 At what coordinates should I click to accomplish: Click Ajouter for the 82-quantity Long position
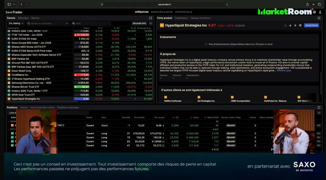click(x=231, y=141)
